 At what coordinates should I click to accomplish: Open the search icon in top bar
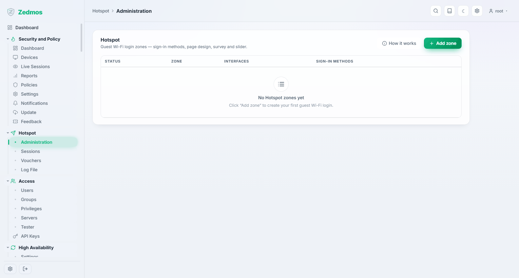[436, 11]
